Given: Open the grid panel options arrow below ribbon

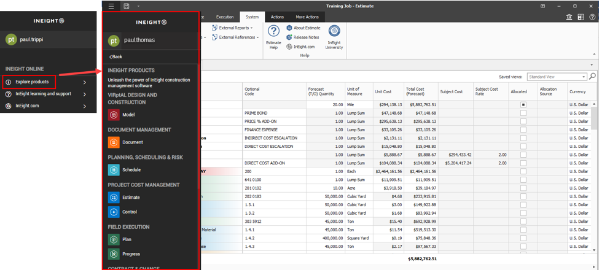Looking at the screenshot, I should [x=592, y=66].
